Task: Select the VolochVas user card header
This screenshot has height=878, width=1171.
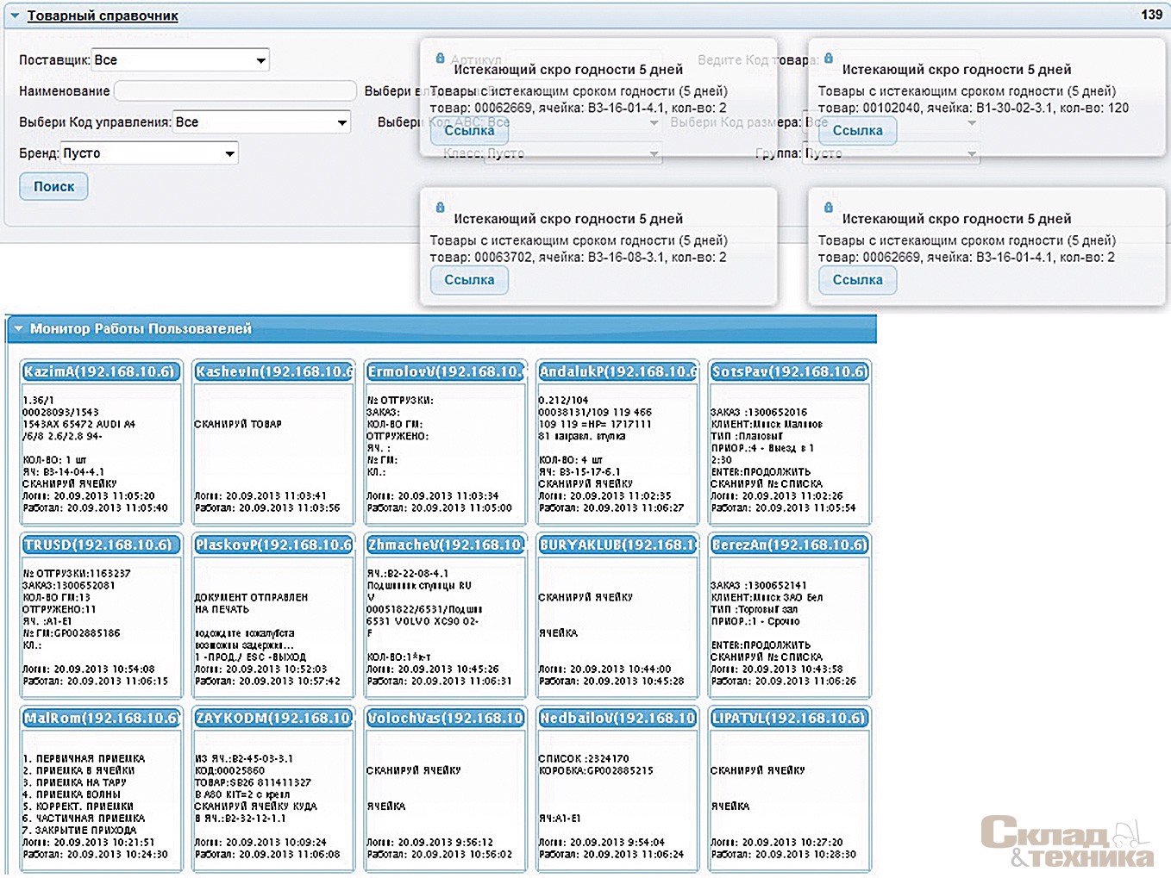Action: coord(445,719)
